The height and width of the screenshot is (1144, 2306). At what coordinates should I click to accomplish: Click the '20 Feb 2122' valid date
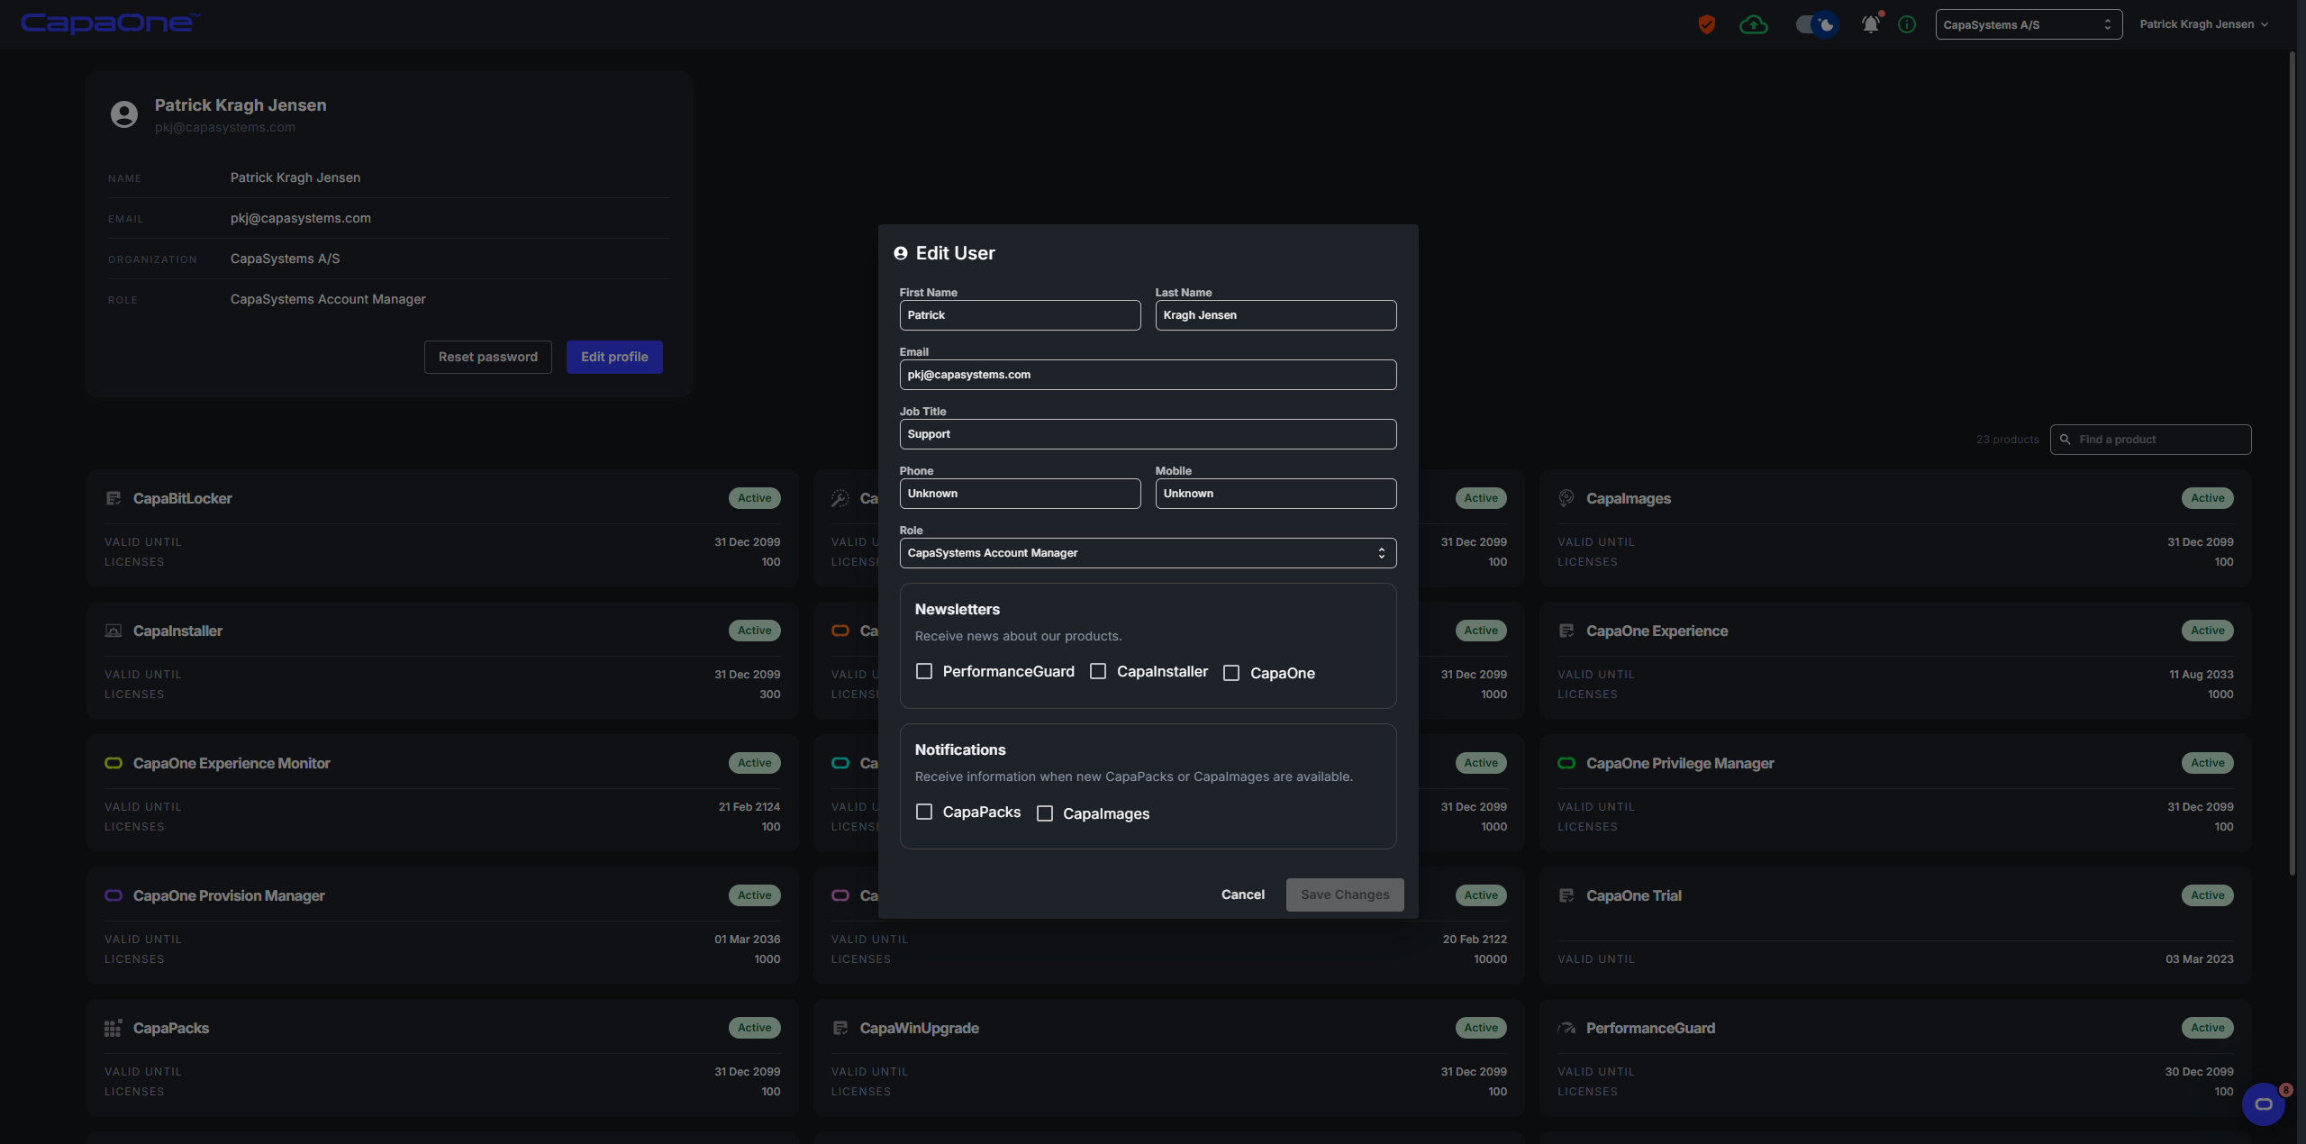[1475, 940]
